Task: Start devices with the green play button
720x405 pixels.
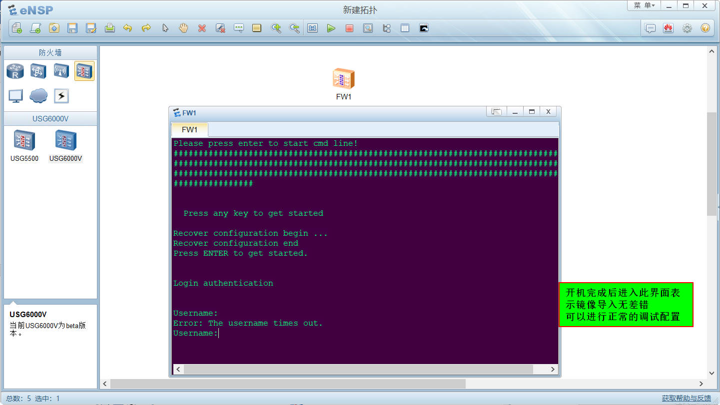Action: (331, 28)
